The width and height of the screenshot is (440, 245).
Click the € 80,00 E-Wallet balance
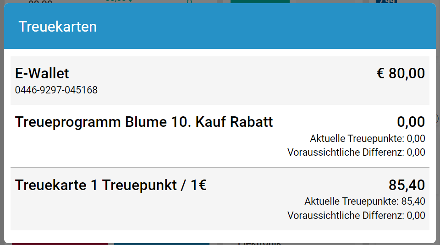pos(401,73)
